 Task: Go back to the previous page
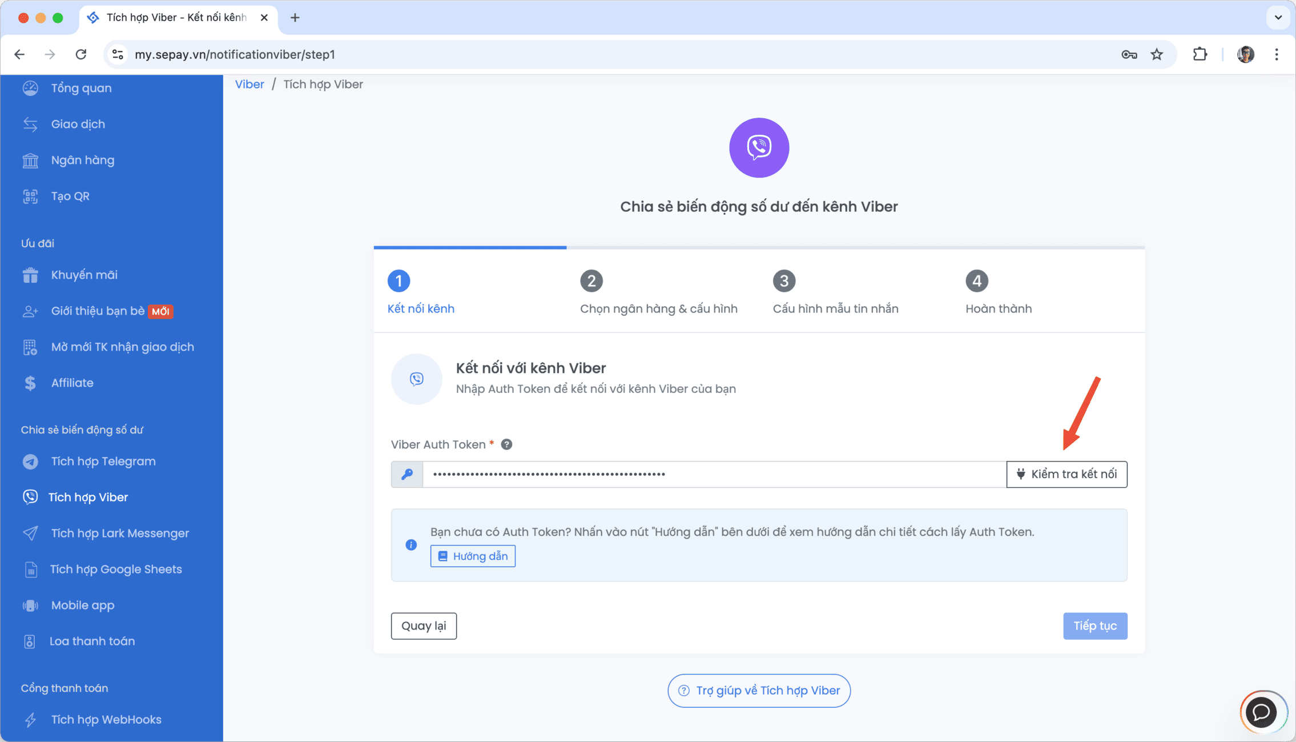coord(20,54)
